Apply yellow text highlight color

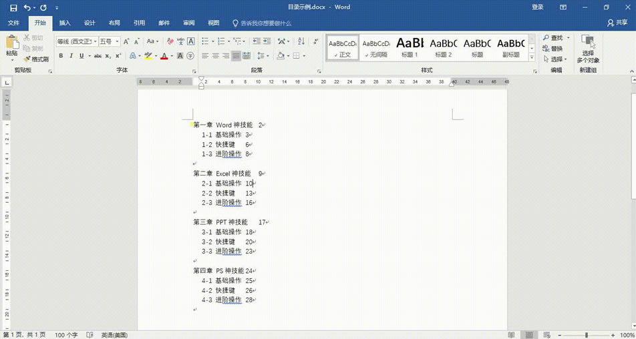tap(148, 56)
